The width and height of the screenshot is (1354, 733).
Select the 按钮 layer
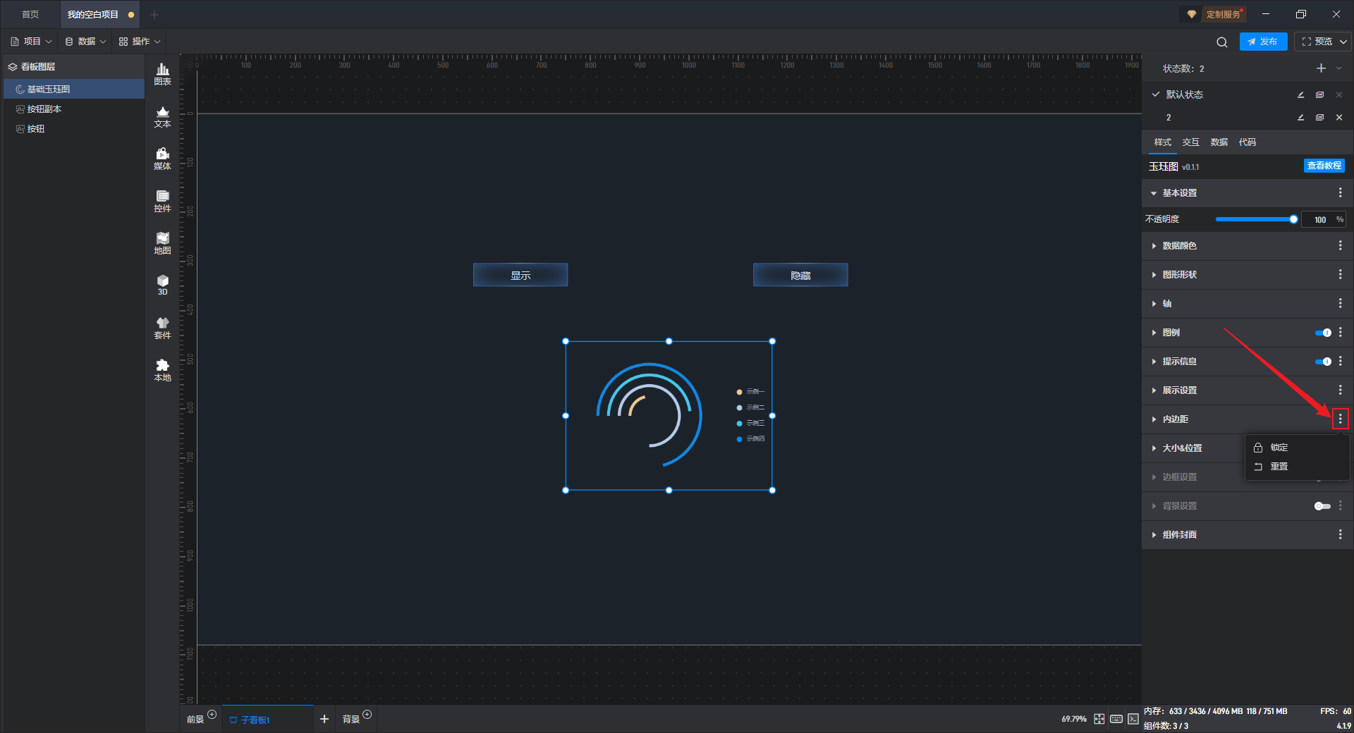pos(74,128)
